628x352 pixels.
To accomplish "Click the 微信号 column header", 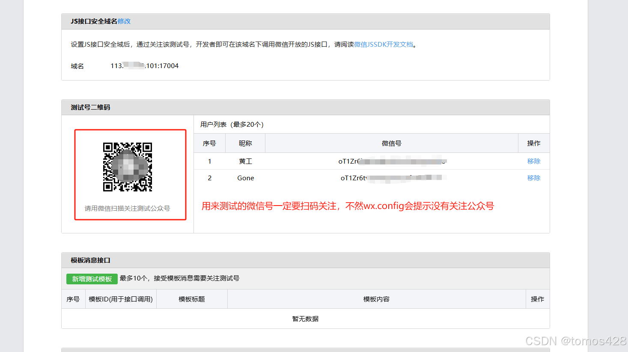I will click(392, 143).
